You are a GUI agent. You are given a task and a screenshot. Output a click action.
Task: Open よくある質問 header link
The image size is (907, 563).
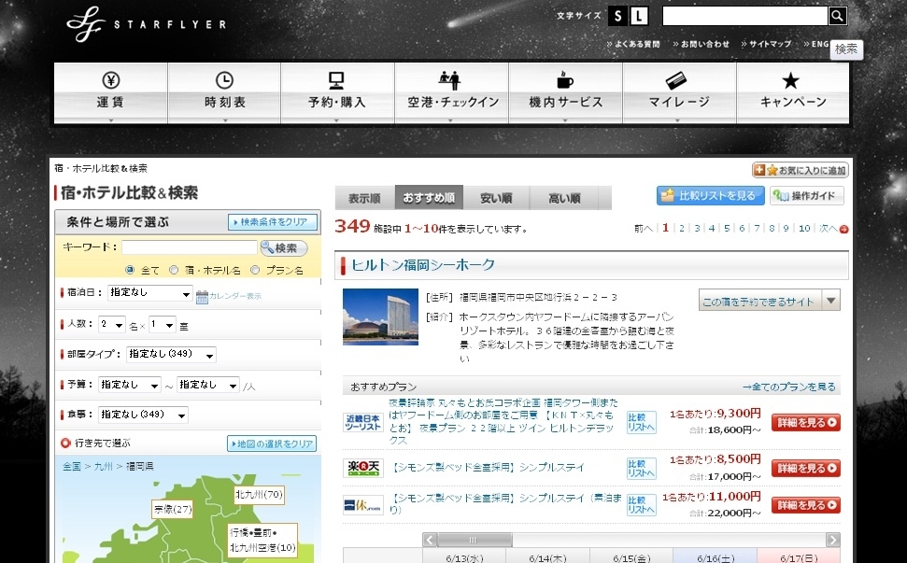pos(633,44)
